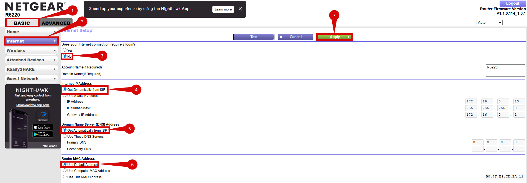Click first octet of IP Subnet Mask

tap(471, 108)
